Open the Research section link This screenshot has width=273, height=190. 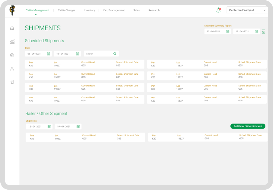(x=154, y=10)
